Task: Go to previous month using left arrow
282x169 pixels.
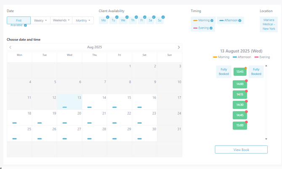Action: (11, 48)
